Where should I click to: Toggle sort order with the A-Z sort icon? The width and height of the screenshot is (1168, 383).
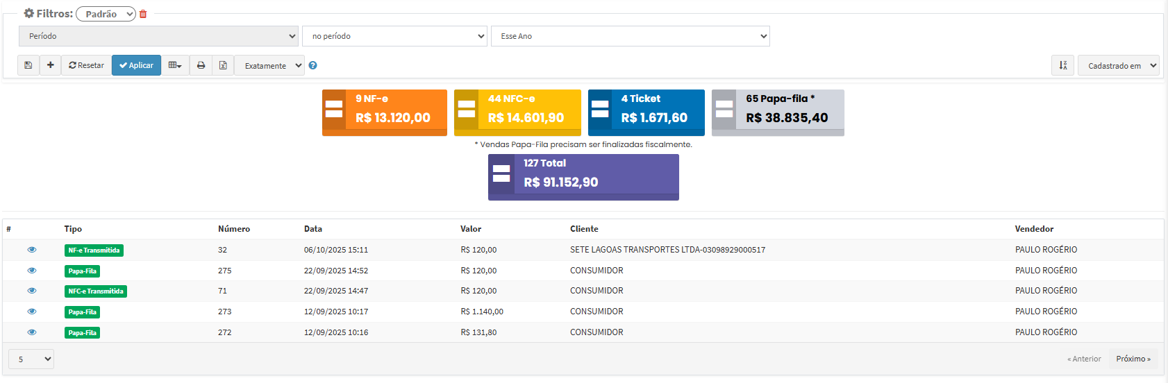[x=1062, y=65]
